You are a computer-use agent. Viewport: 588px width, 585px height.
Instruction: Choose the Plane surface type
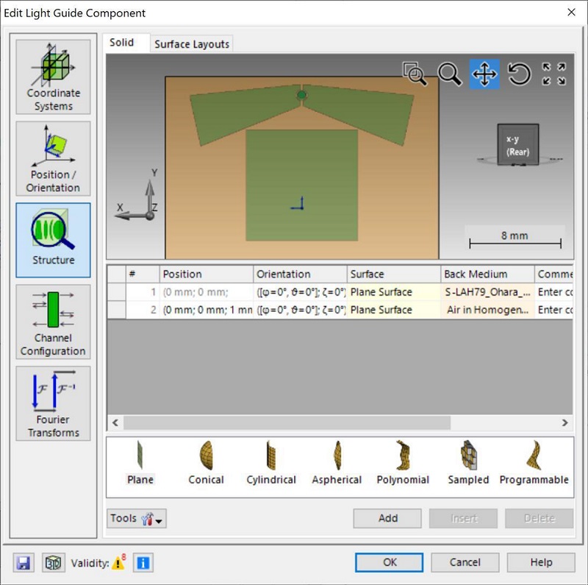coord(140,463)
